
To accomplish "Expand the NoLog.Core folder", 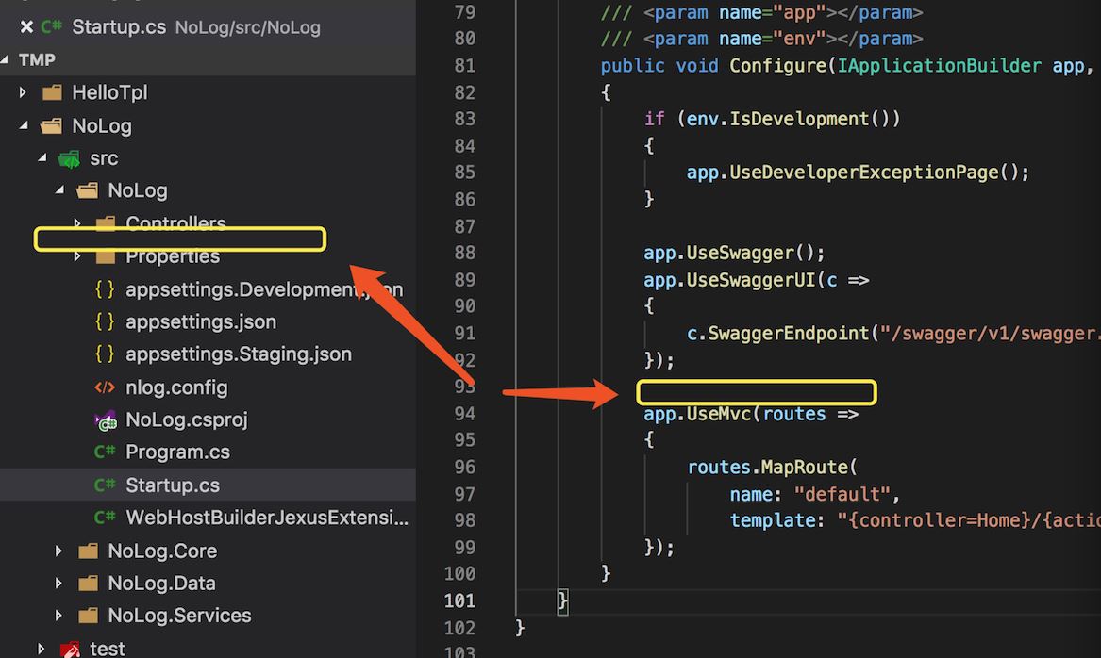I will pos(59,551).
